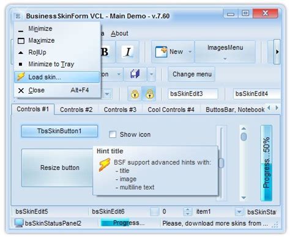Switch to Controls #2 tab
The image size is (290, 238).
[76, 110]
